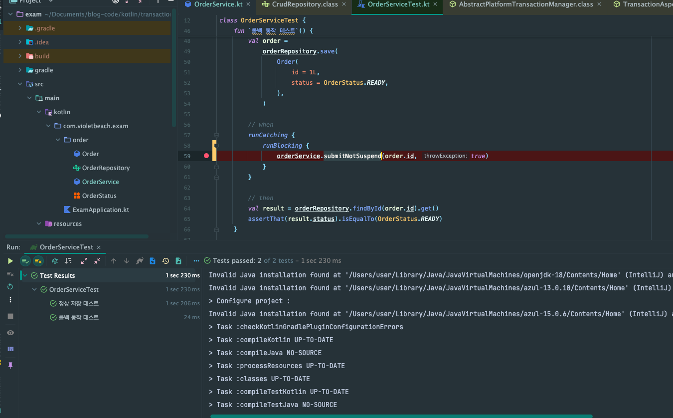This screenshot has height=418, width=673.
Task: Collapse all test result nodes
Action: tap(97, 261)
